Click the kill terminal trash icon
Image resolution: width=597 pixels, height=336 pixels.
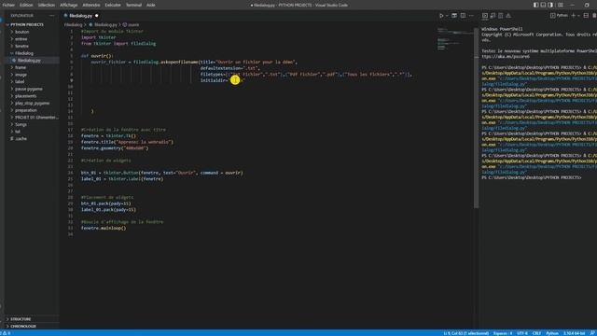click(x=594, y=16)
